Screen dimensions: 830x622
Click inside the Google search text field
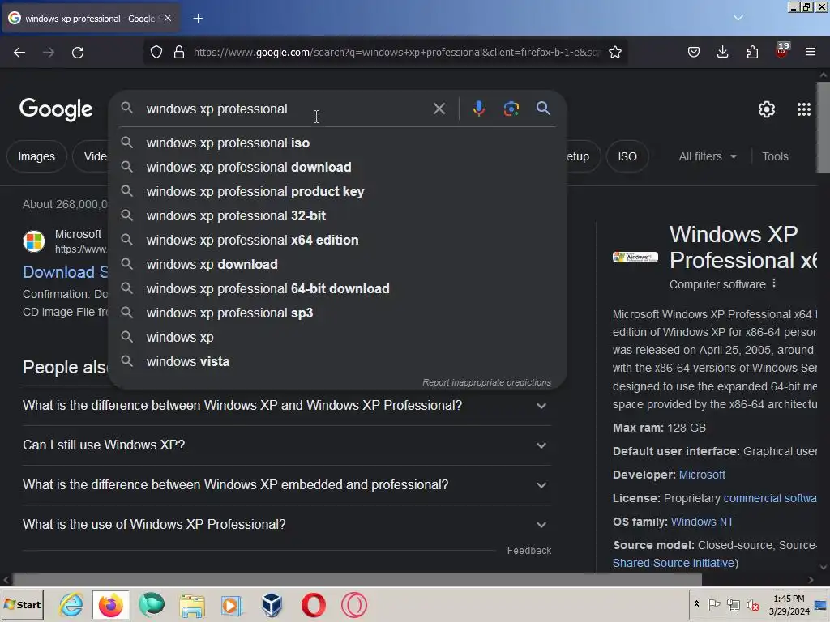coord(286,109)
